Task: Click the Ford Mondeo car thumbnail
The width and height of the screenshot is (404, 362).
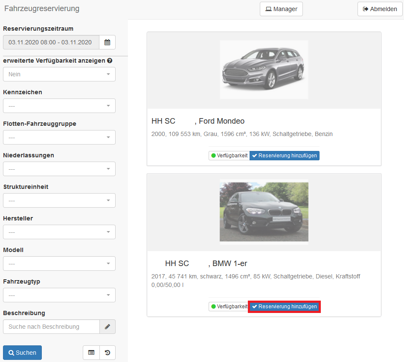Action: click(264, 70)
